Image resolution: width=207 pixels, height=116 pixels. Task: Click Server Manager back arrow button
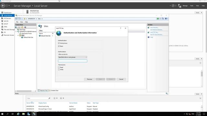(x=3, y=6)
